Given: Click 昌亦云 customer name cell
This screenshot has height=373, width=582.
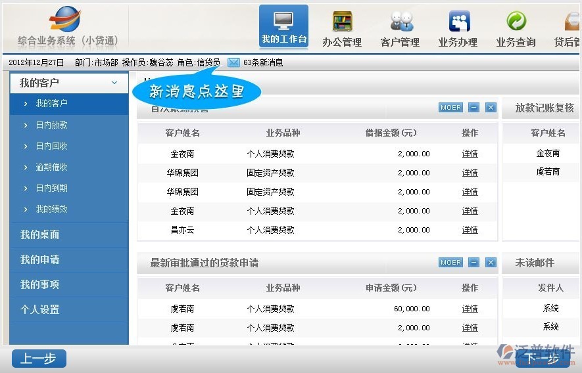Looking at the screenshot, I should [x=182, y=230].
